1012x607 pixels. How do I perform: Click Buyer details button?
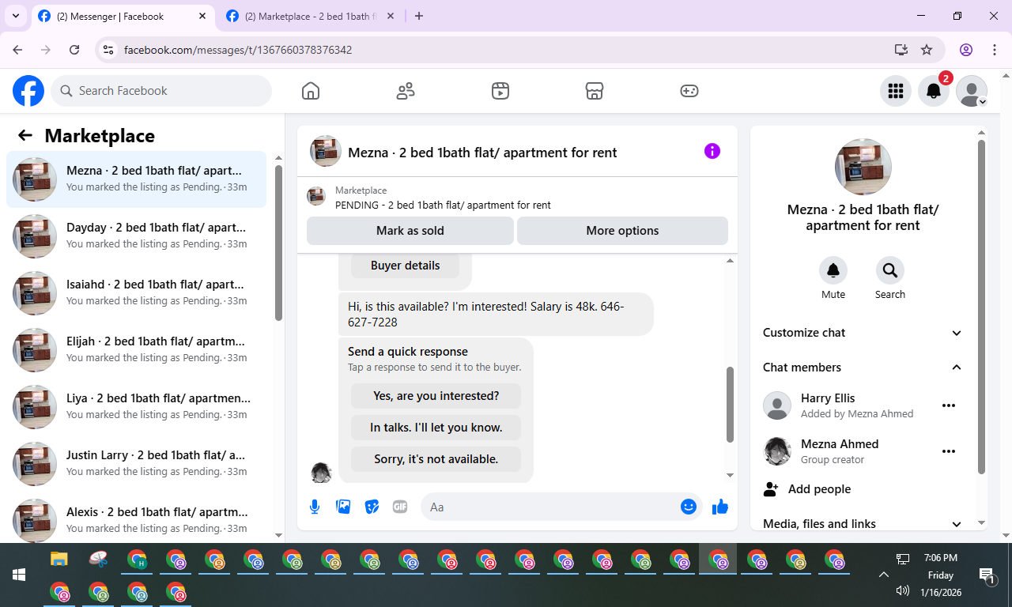click(x=405, y=266)
